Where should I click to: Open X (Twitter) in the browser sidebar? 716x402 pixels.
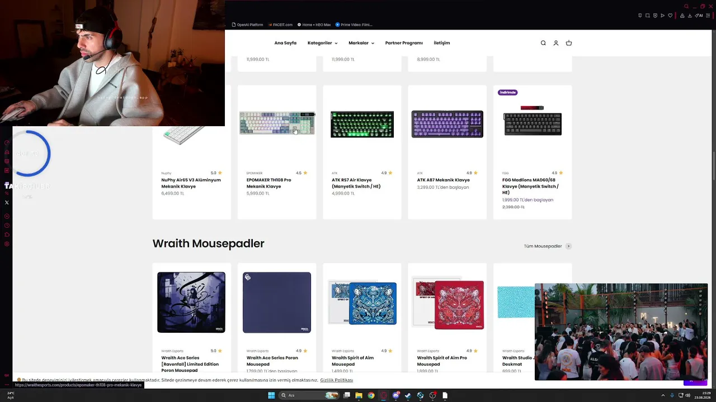point(7,203)
